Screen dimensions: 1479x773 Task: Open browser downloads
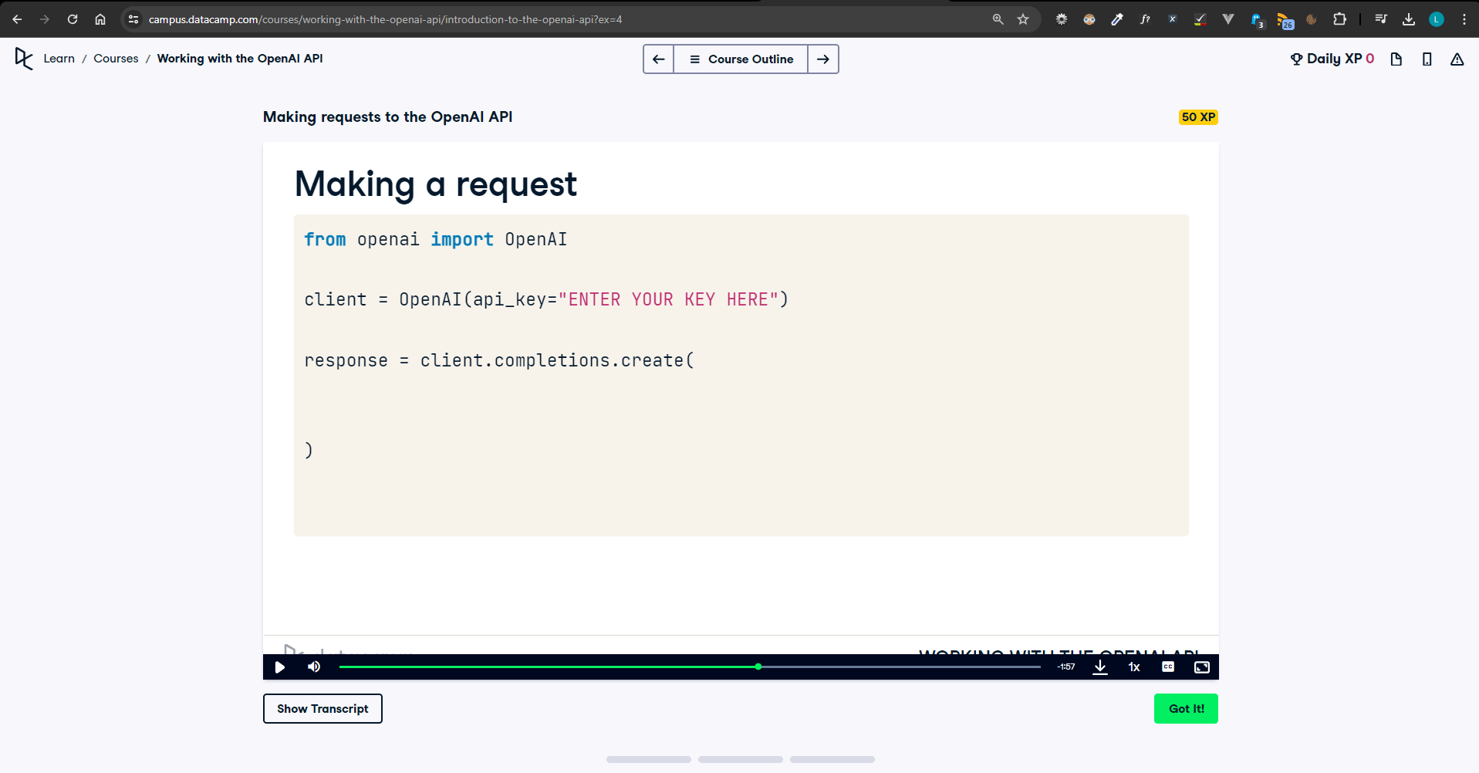click(x=1409, y=19)
